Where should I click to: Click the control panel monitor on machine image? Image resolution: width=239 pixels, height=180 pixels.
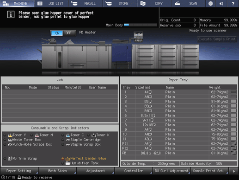point(138,37)
